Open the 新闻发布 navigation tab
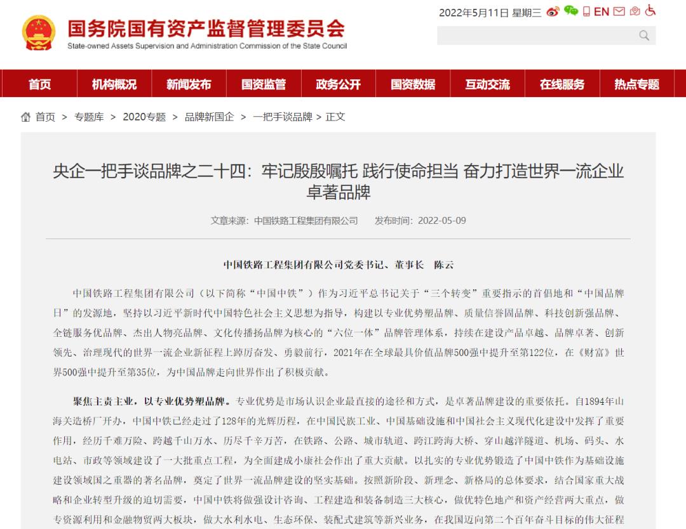Screen dimensions: 686x529 click(x=189, y=84)
